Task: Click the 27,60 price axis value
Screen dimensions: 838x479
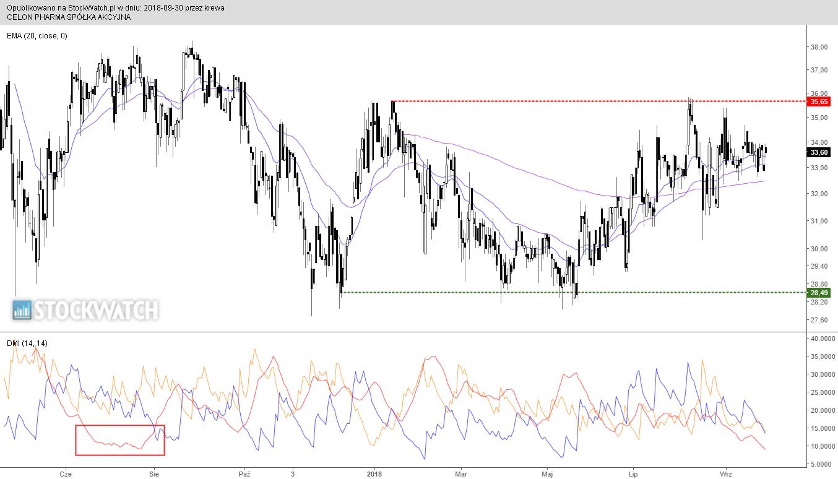Action: [x=819, y=320]
